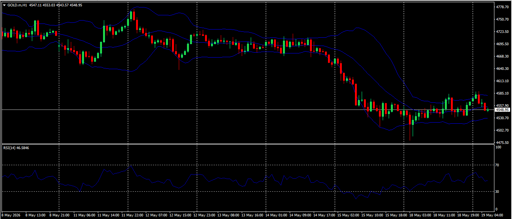The image size is (512, 219).
Task: Click the 14 May 17:00 time label
Action: pos(324,215)
